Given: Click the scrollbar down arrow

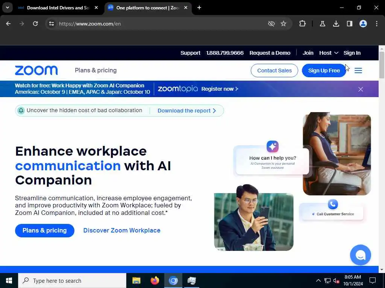Looking at the screenshot, I should click(382, 270).
